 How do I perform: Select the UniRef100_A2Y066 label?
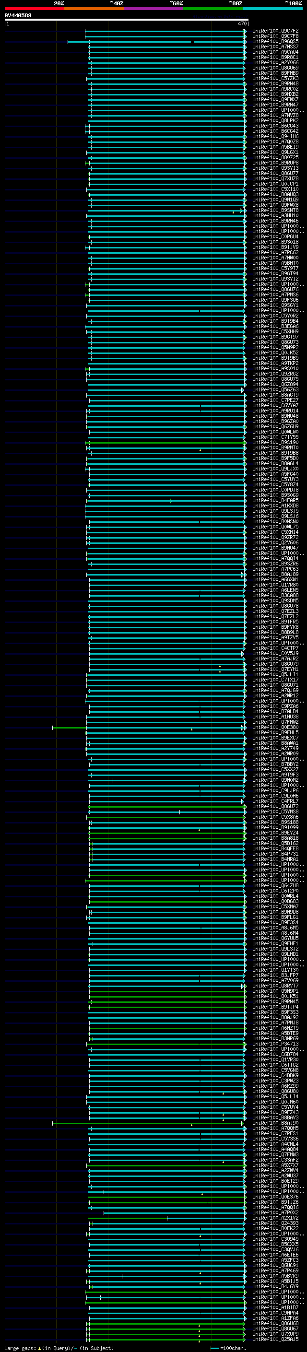[x=275, y=62]
